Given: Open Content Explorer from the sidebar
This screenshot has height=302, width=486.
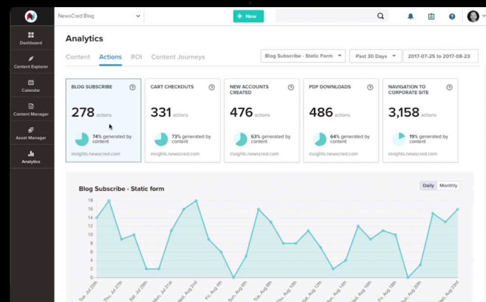Looking at the screenshot, I should pos(31,62).
